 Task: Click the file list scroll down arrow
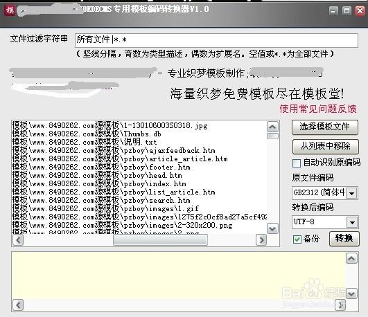click(272, 228)
